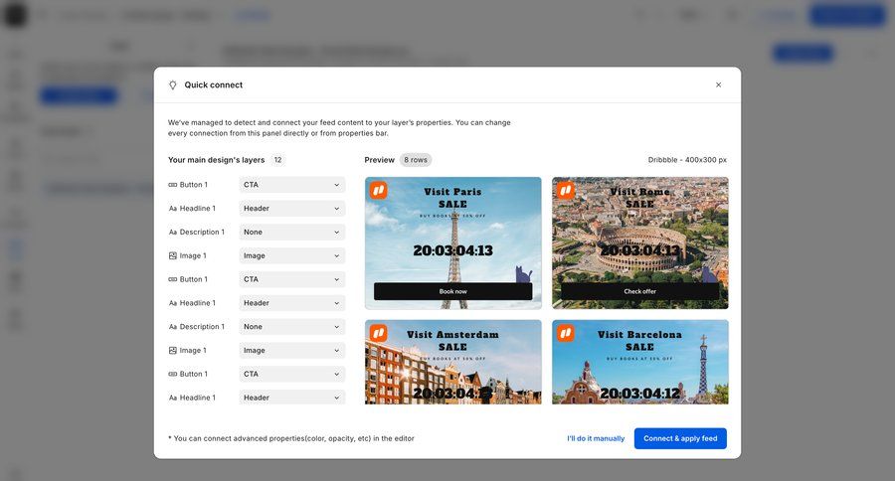The width and height of the screenshot is (895, 481).
Task: Open the second Headline 1 Header dropdown
Action: click(x=291, y=303)
